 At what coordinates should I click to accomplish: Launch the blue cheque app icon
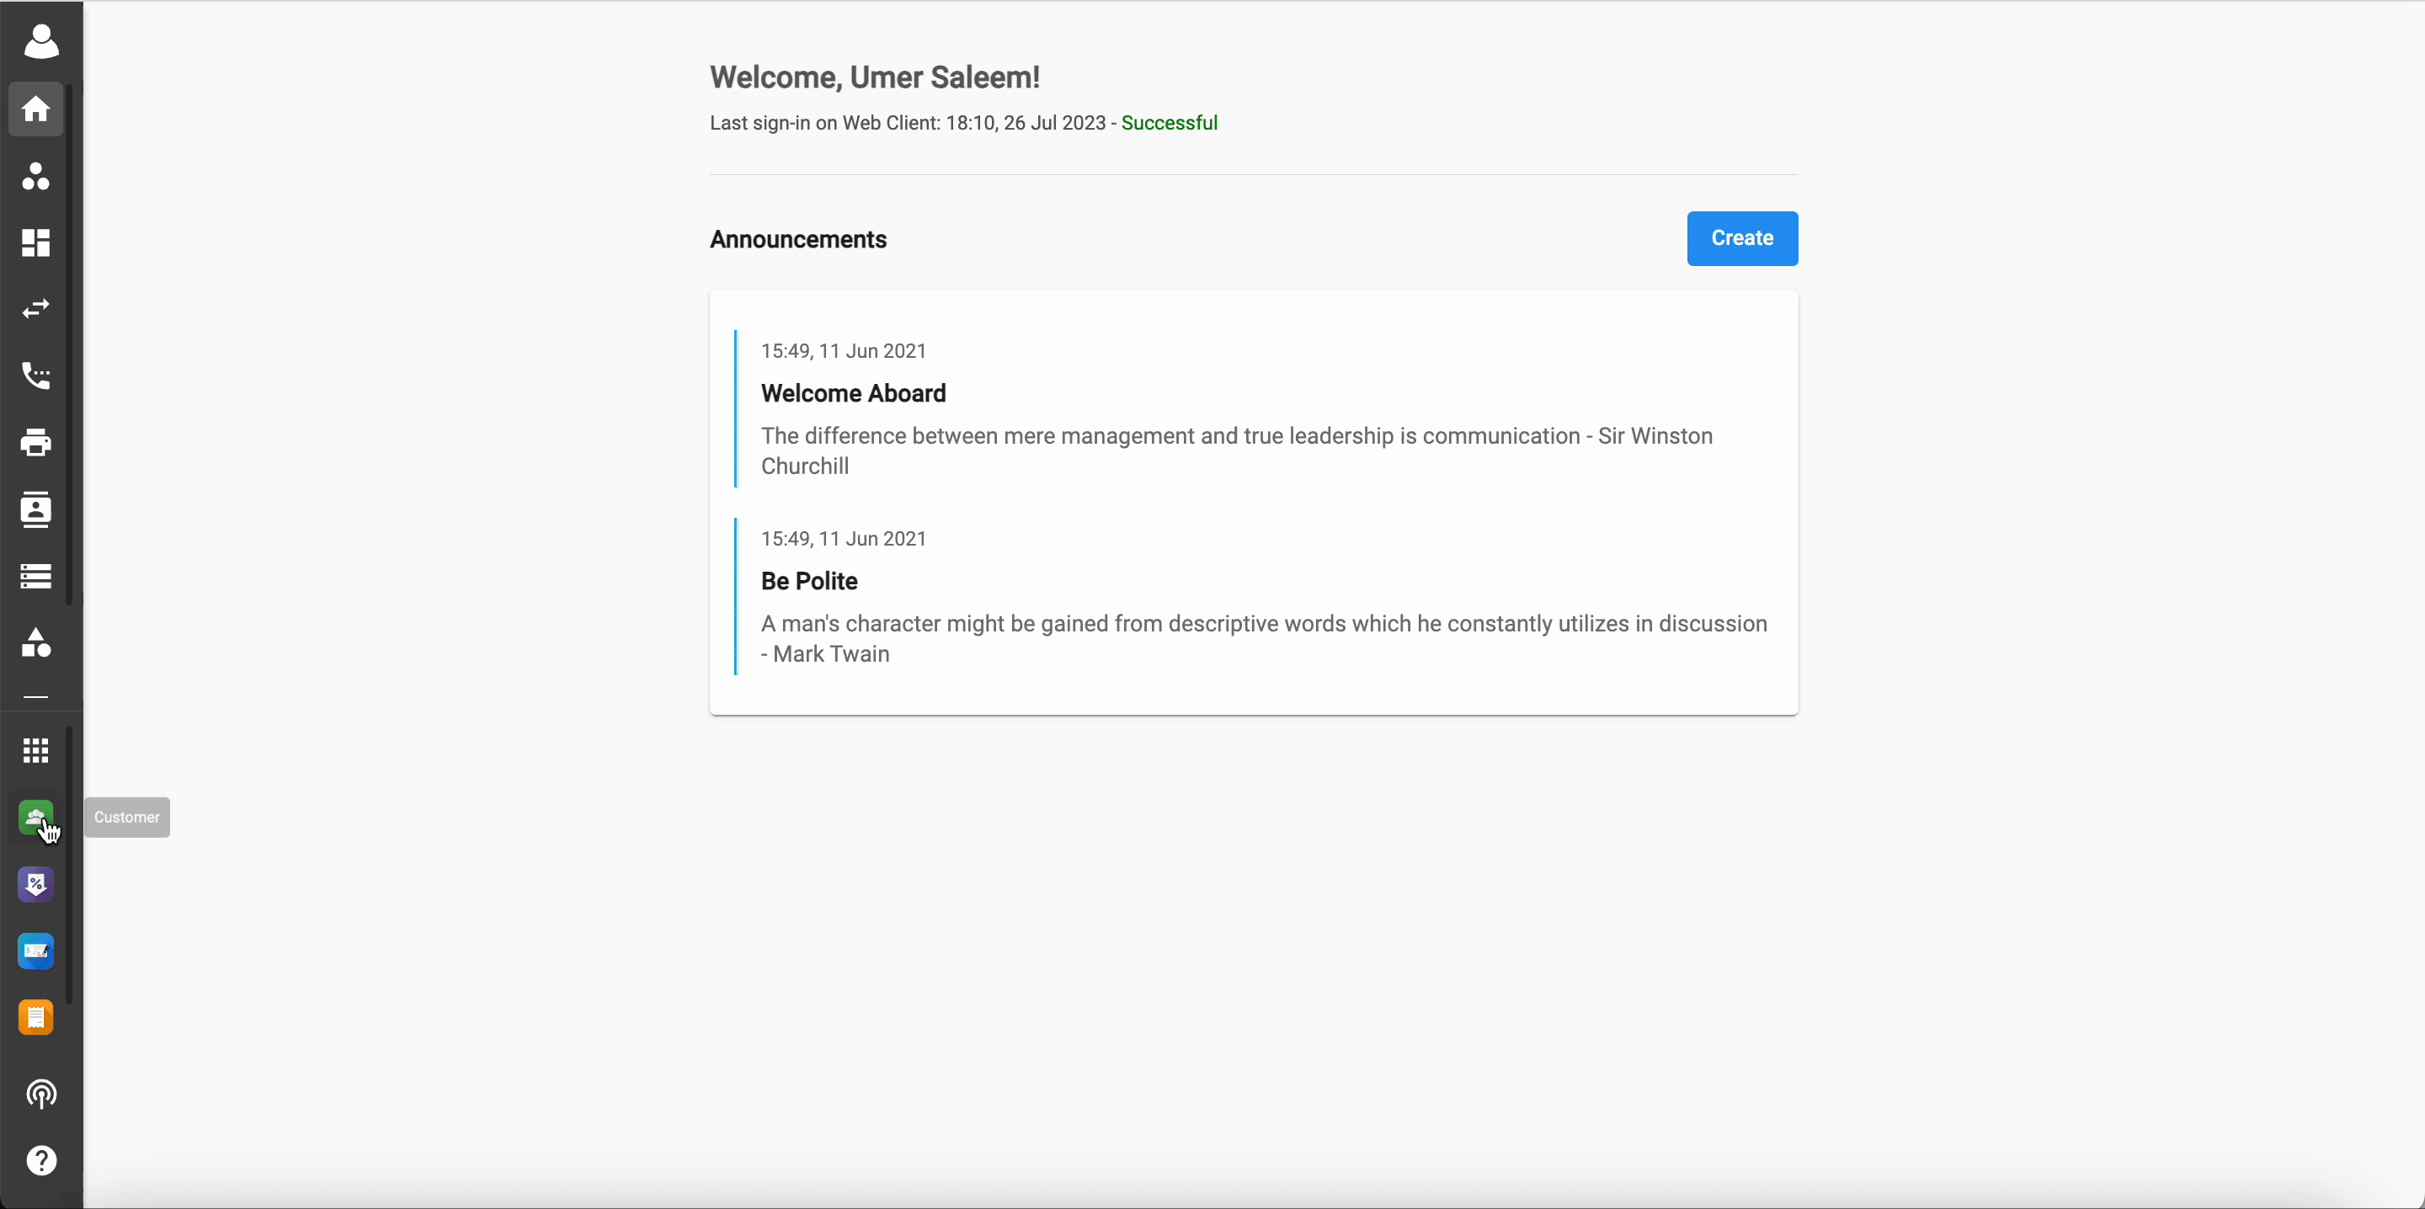[35, 951]
